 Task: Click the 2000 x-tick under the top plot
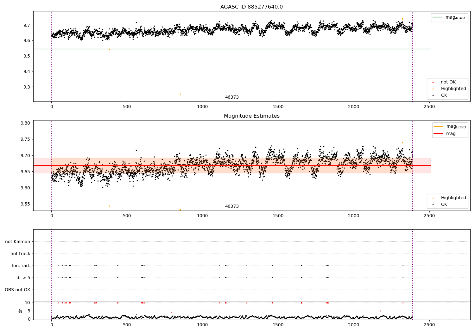[354, 107]
